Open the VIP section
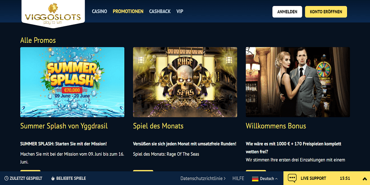The width and height of the screenshot is (370, 185). point(179,11)
